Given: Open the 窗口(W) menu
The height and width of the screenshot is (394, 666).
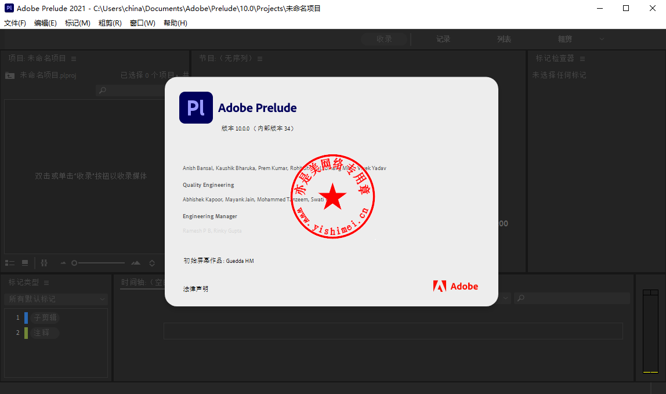Looking at the screenshot, I should coord(142,23).
